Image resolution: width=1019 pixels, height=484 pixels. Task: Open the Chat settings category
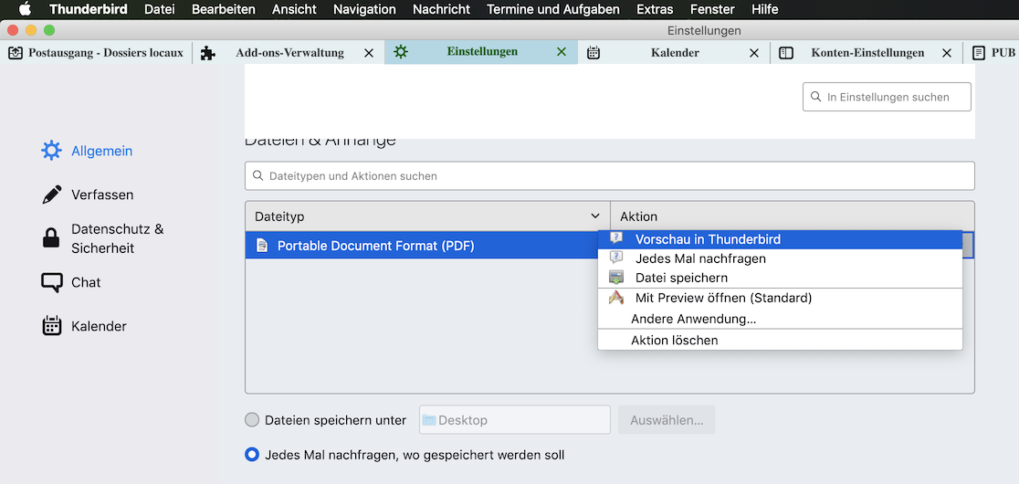click(x=71, y=282)
